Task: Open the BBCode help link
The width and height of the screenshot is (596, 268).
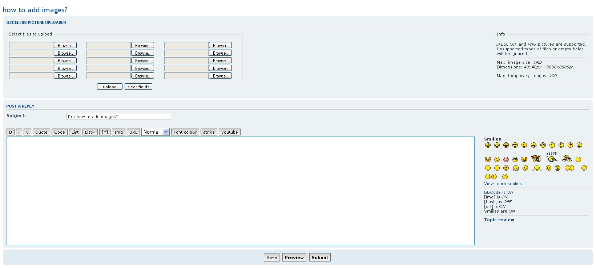Action: pyautogui.click(x=492, y=192)
